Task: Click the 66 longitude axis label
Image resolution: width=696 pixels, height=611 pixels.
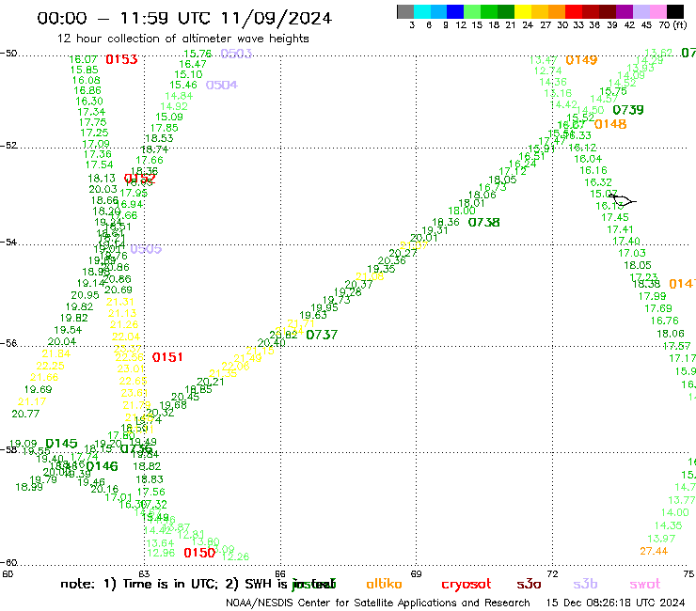Action: [280, 574]
